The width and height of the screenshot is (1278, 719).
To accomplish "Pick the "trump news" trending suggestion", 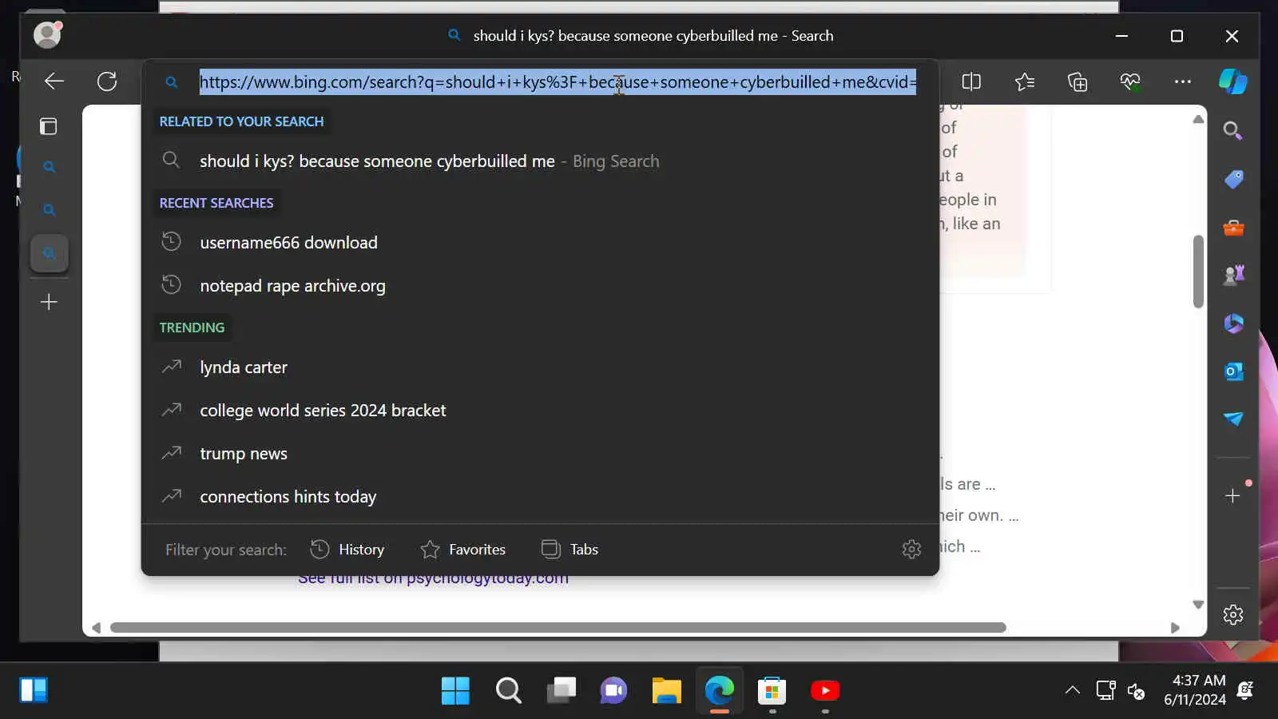I will 540,454.
